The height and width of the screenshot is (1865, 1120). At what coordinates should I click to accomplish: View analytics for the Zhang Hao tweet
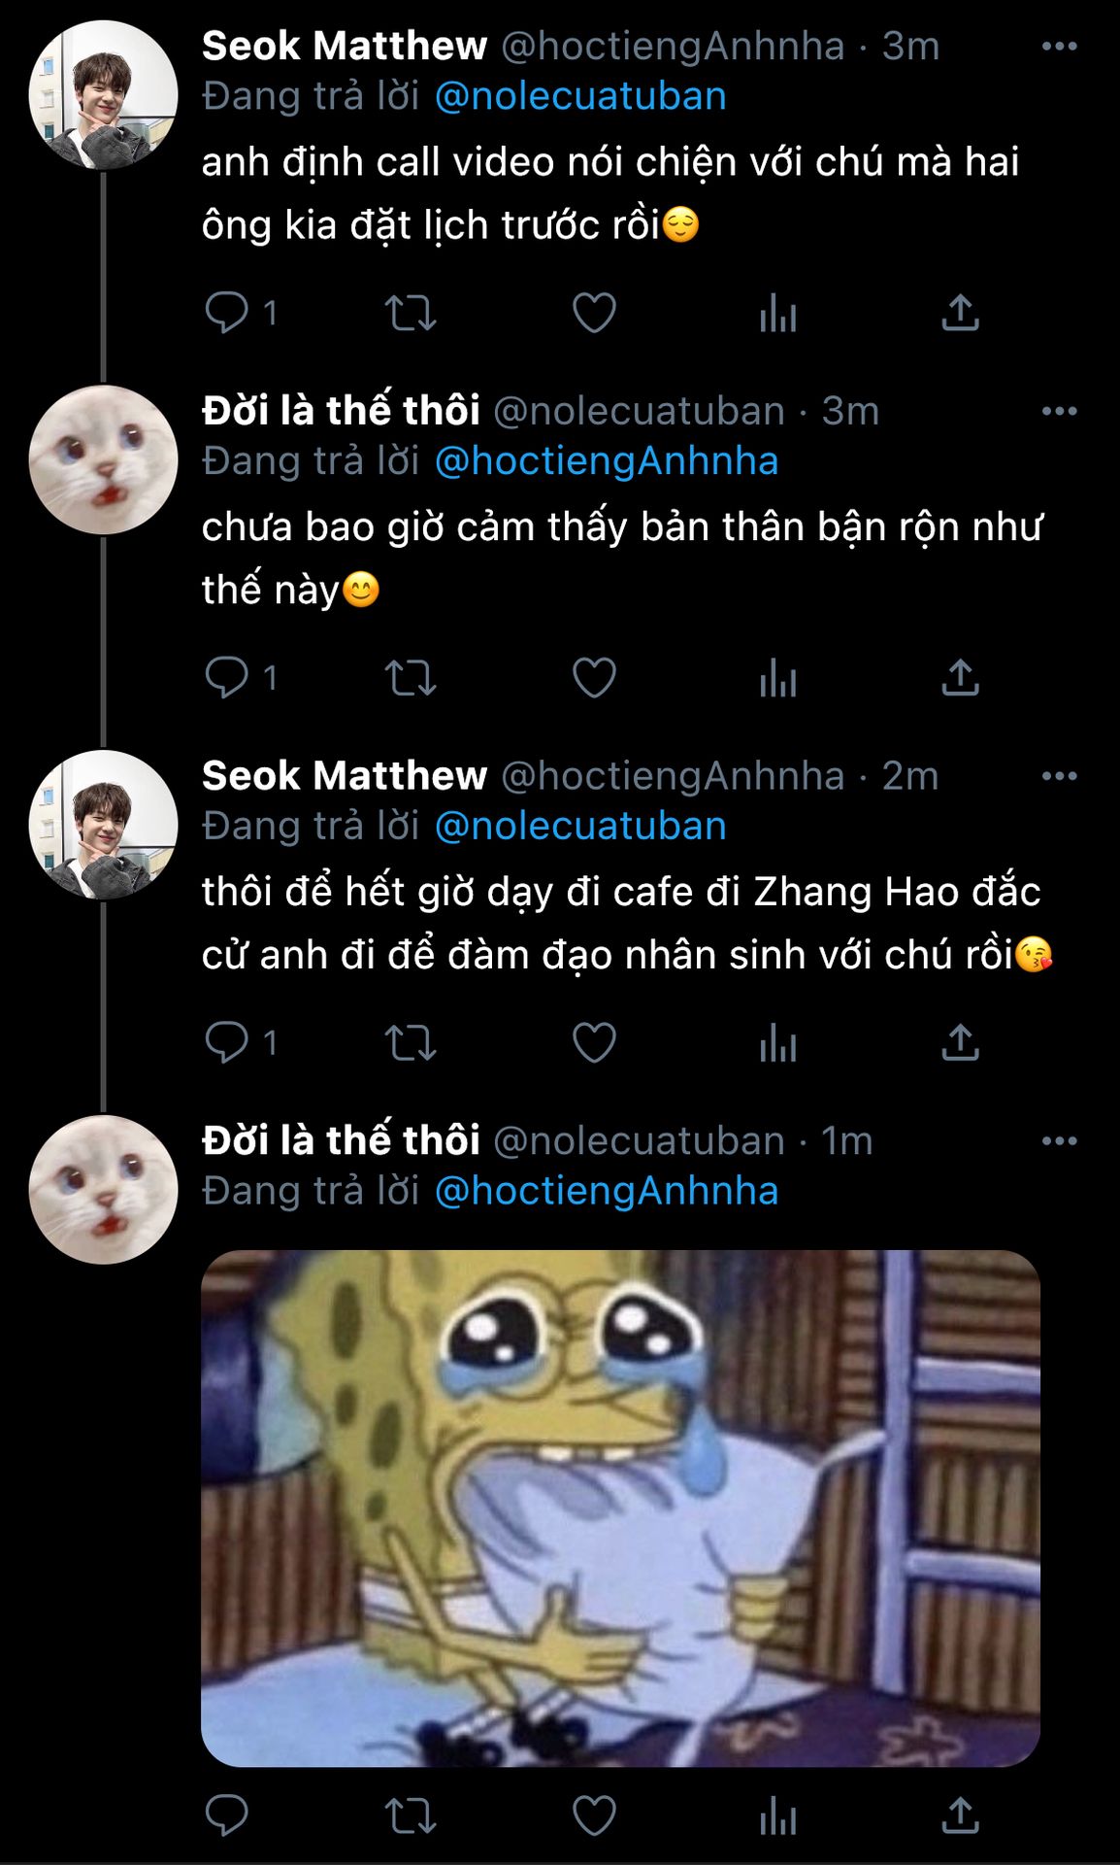[777, 1043]
